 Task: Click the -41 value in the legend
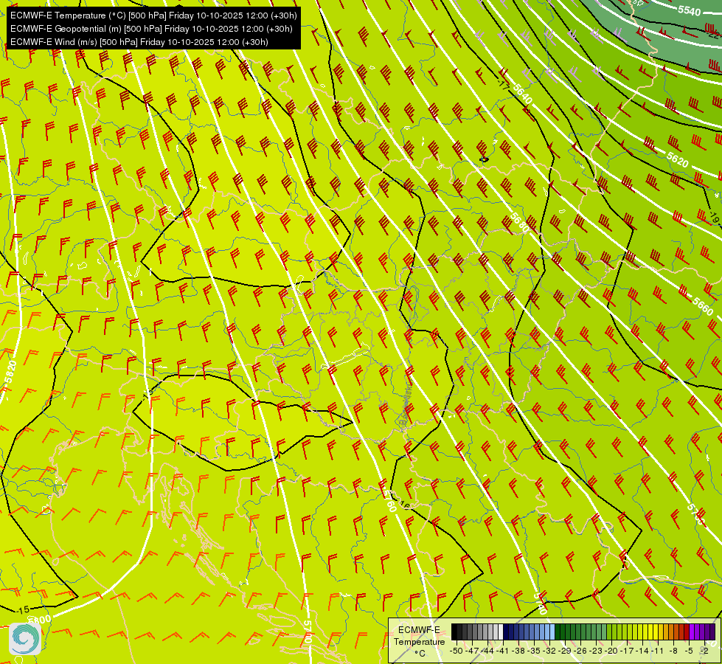tap(502, 651)
